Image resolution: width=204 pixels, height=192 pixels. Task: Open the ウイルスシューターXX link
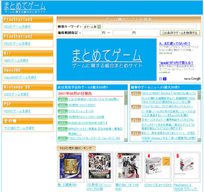pos(81,111)
